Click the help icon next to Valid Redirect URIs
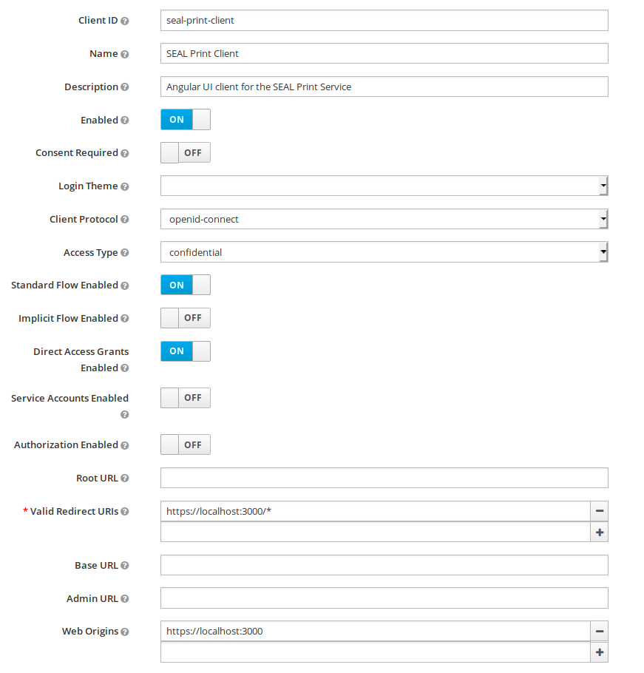 (x=125, y=512)
